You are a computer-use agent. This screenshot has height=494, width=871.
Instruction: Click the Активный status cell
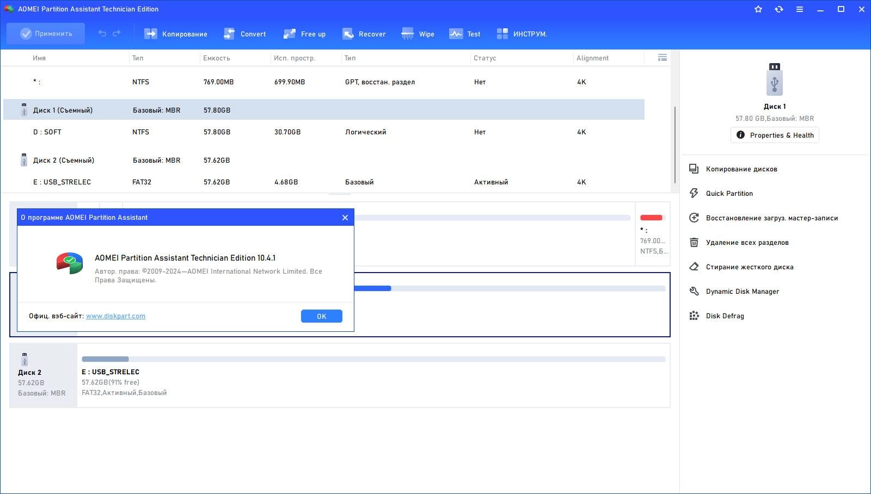491,182
